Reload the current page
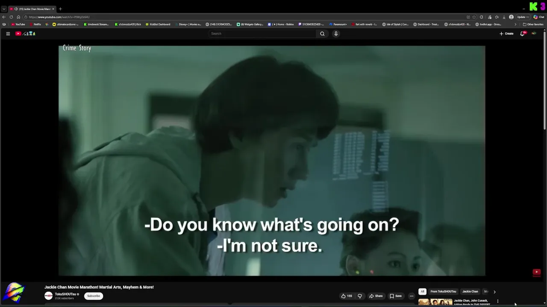547x307 pixels. [x=11, y=17]
